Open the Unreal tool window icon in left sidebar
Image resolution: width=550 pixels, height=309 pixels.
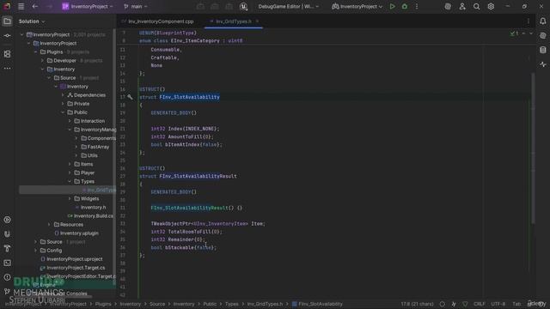pos(7,234)
